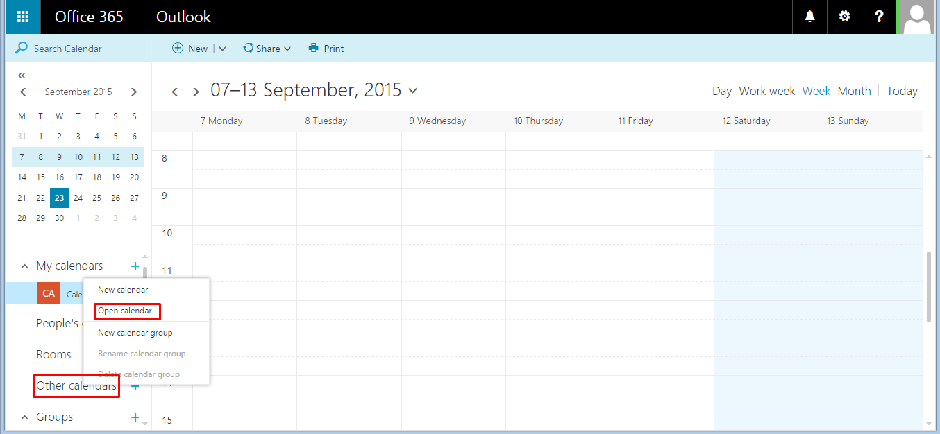
Task: Click Rename calendar group menu entry
Action: pyautogui.click(x=142, y=354)
